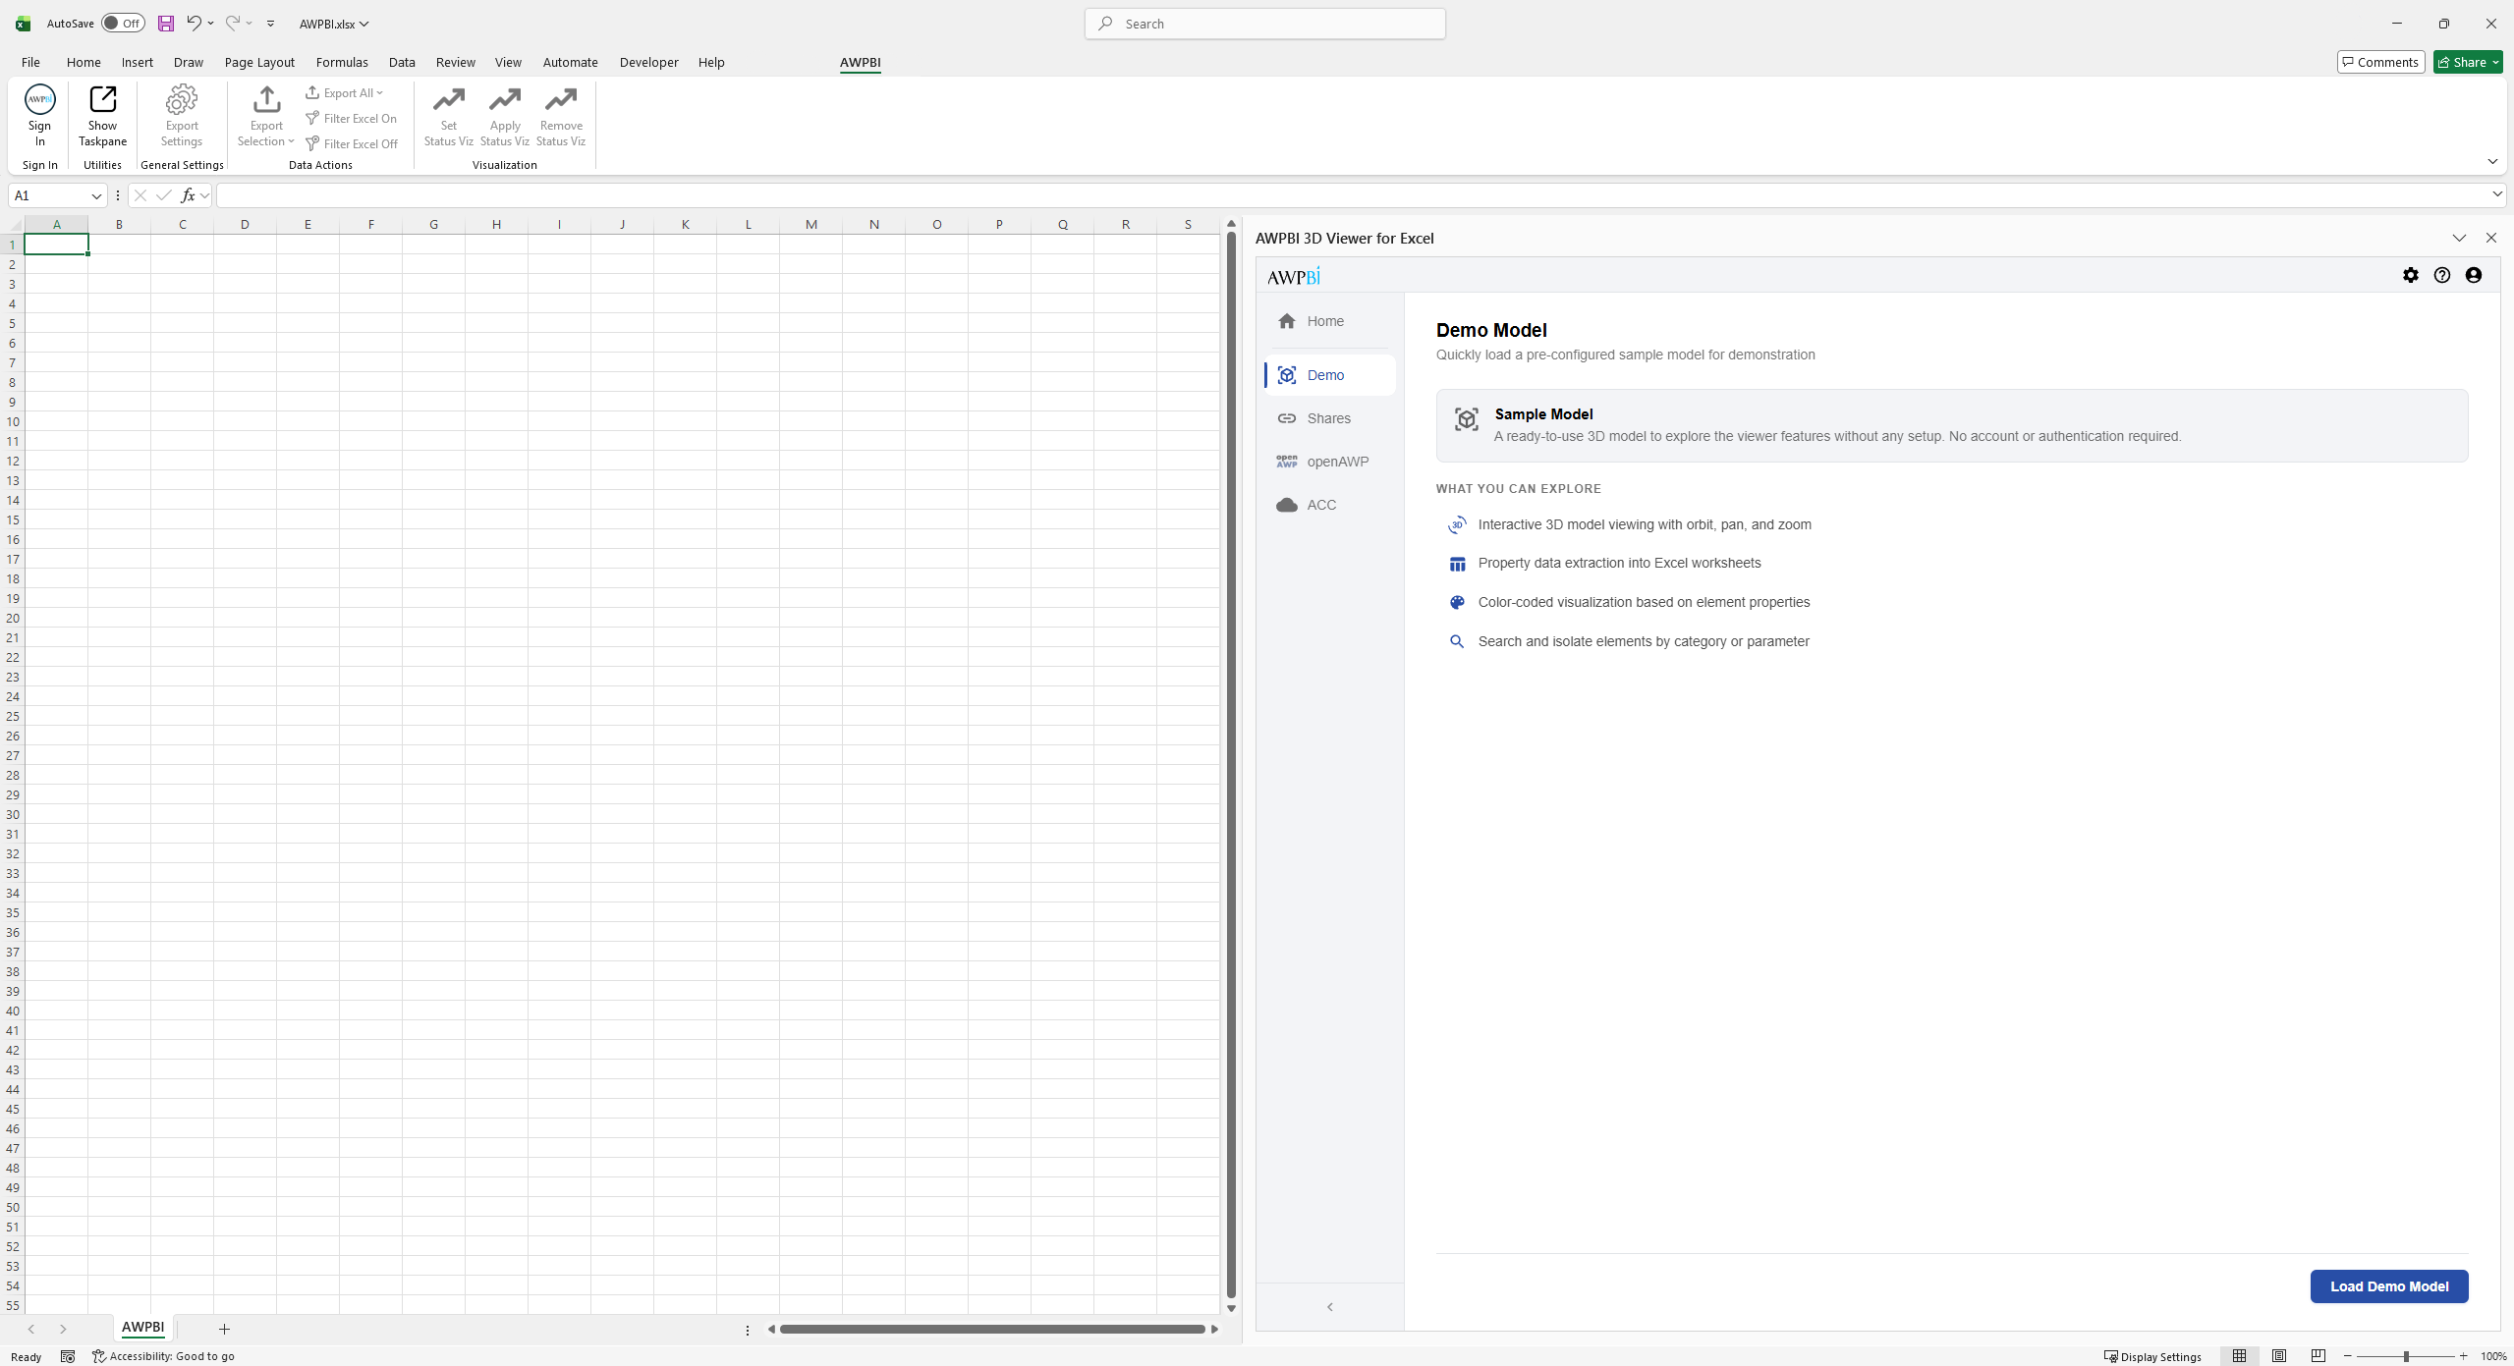Click the Insert Function fx icon
The height and width of the screenshot is (1366, 2514).
coord(188,195)
